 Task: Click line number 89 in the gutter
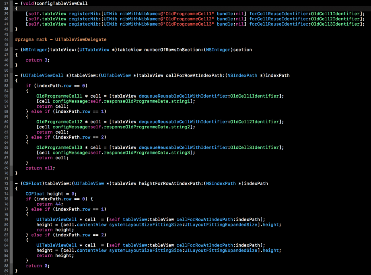(6, 271)
